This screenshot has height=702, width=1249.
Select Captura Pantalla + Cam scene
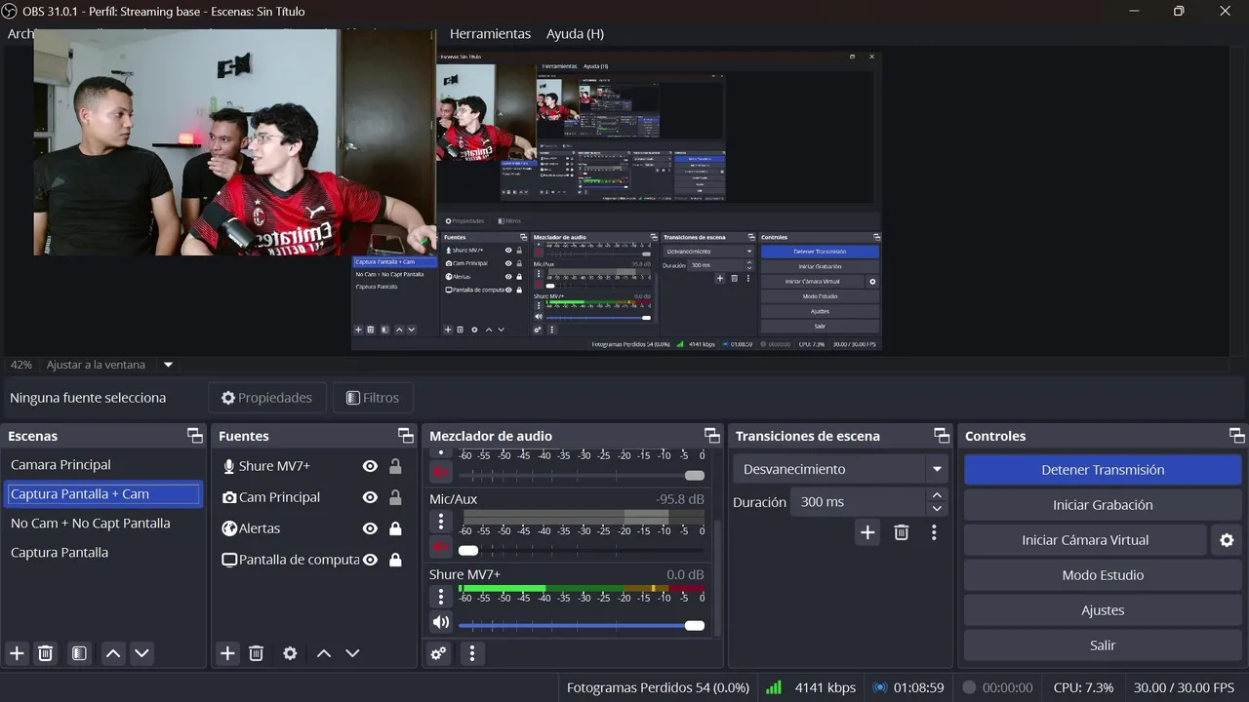coord(103,494)
